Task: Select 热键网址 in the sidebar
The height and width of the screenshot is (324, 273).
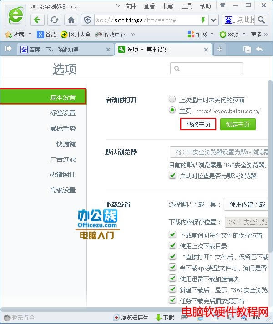Action: click(63, 175)
